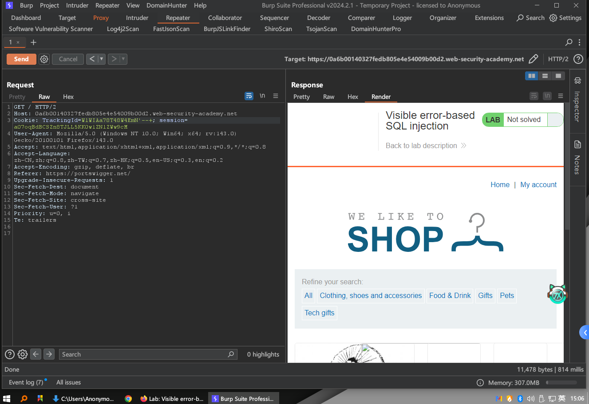Switch response view to Pretty
This screenshot has height=404, width=589.
[301, 97]
